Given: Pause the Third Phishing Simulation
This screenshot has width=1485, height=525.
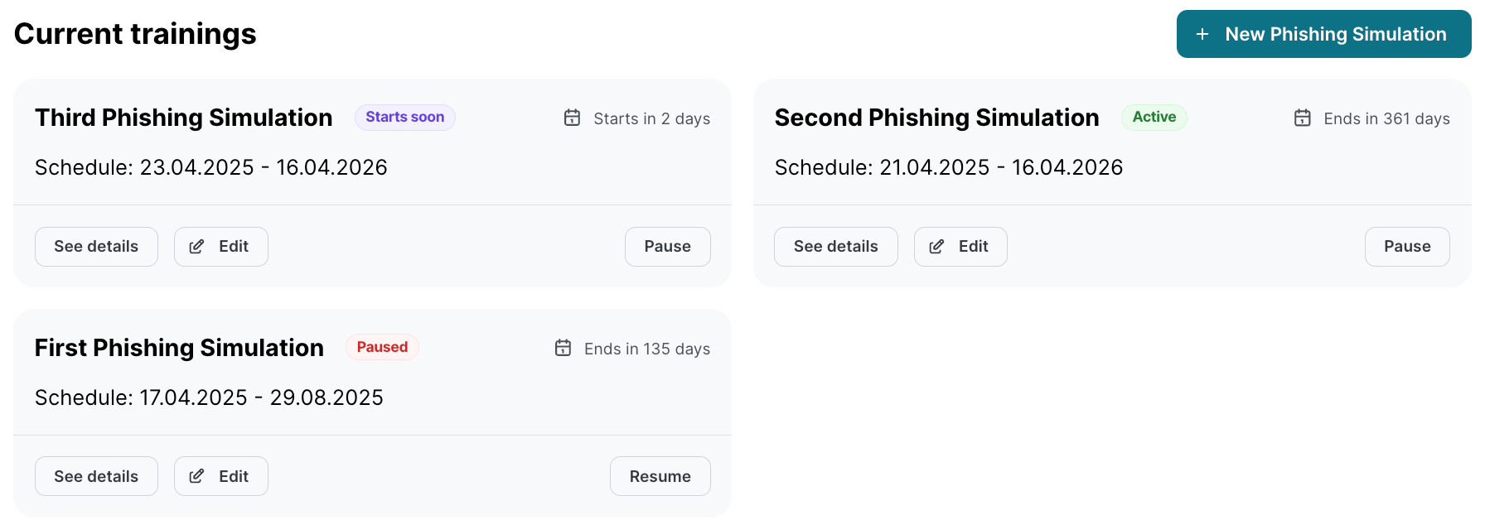Looking at the screenshot, I should point(667,247).
